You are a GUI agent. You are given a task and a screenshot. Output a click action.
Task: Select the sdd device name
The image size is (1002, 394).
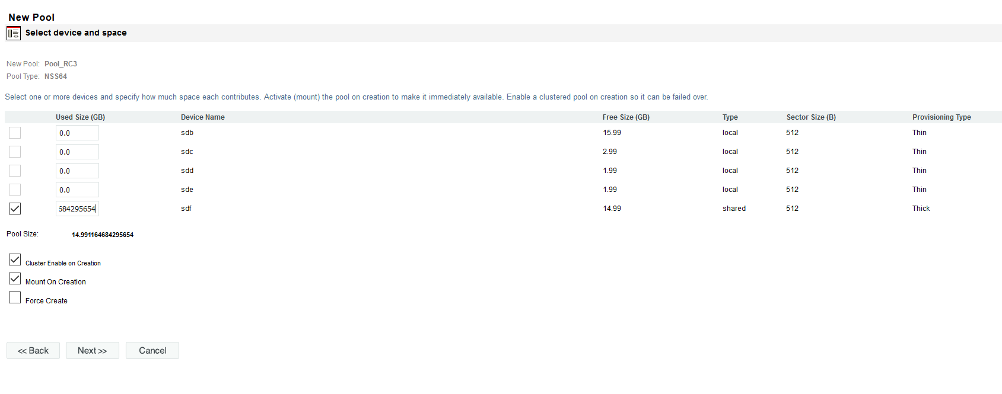coord(187,171)
